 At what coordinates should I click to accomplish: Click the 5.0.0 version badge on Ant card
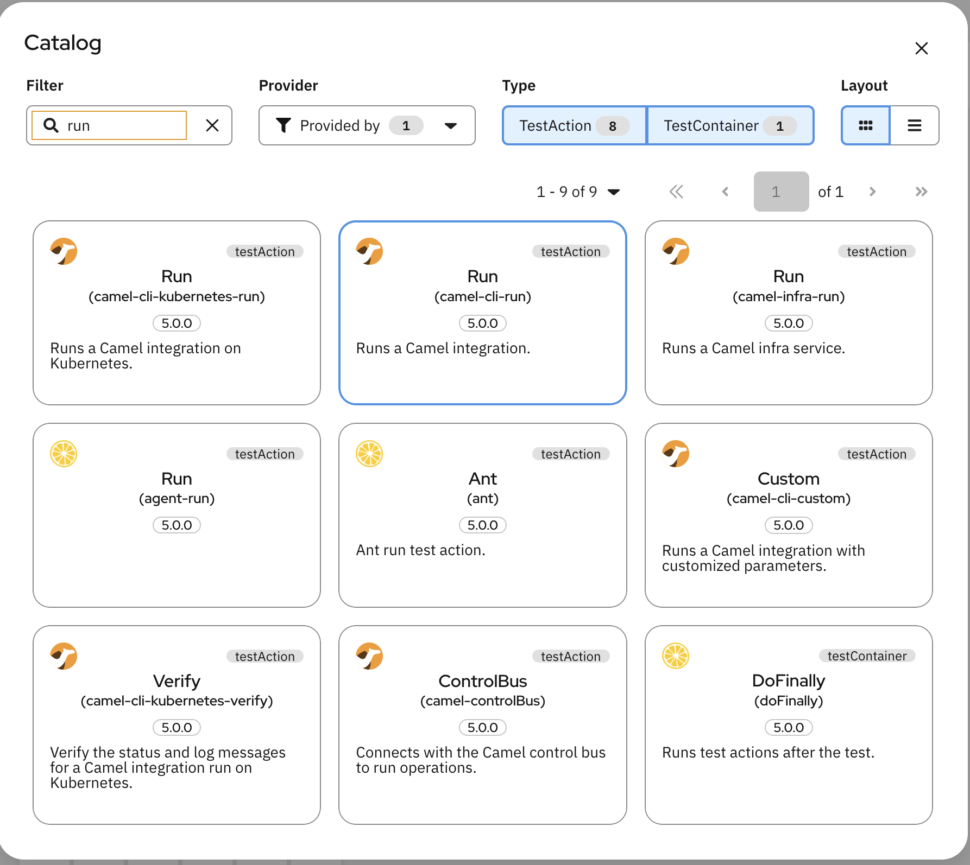(x=482, y=525)
